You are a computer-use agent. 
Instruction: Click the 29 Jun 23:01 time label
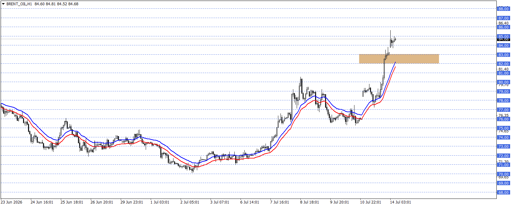(x=132, y=202)
